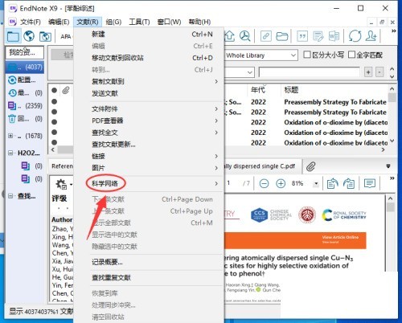
Task: Click the View Article Online link in PDF
Action: click(340, 237)
